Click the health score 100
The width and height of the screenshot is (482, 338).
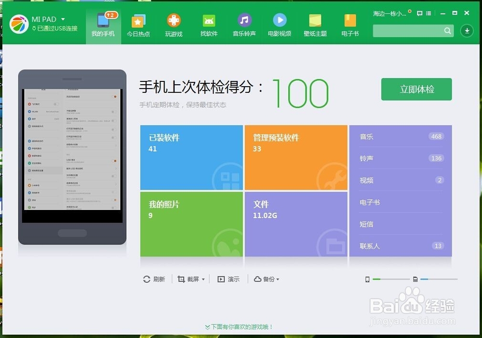tap(300, 93)
